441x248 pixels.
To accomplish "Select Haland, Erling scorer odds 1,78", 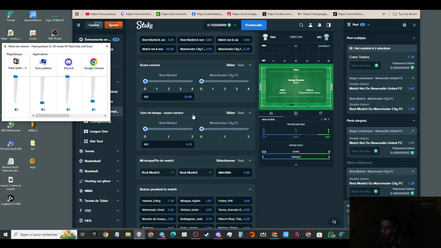I will (158, 201).
